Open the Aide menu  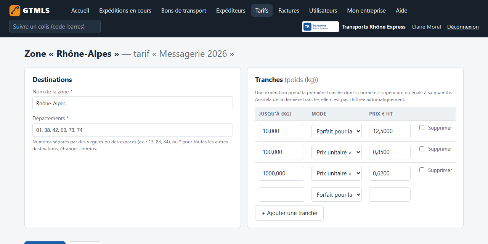(x=401, y=11)
